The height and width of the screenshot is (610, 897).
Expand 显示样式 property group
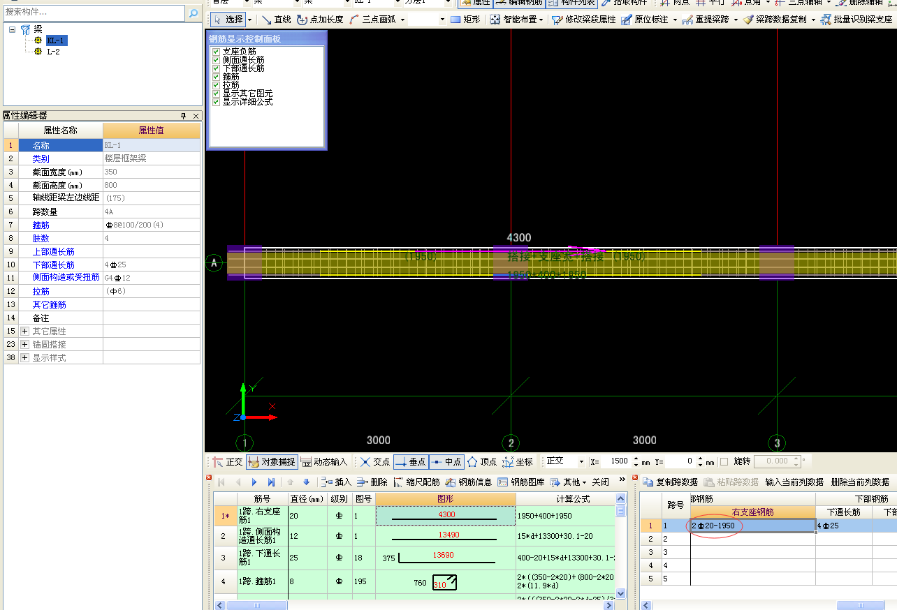[x=24, y=357]
